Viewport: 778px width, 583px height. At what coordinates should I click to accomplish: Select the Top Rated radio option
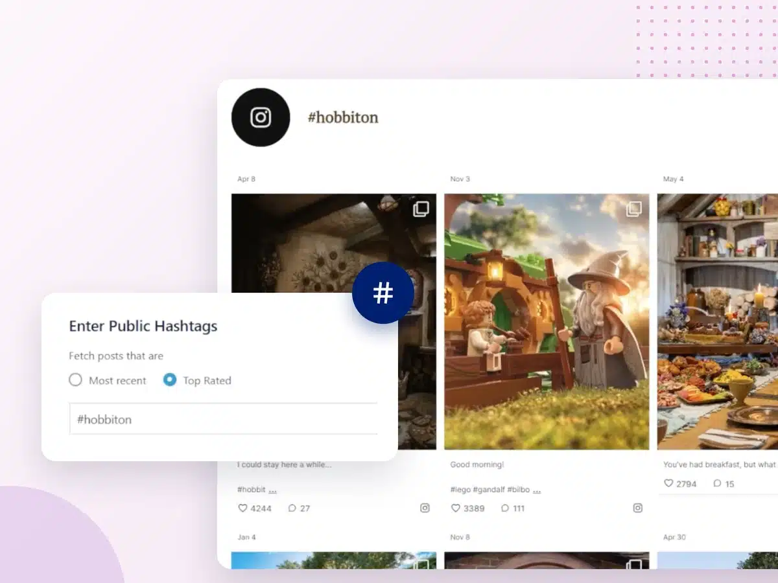[170, 380]
